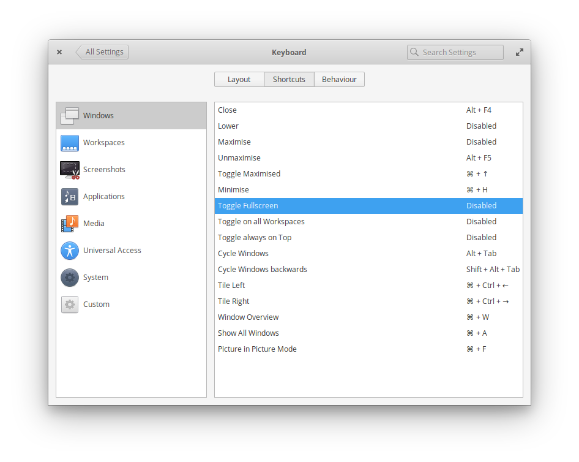Select the Tile Right row
This screenshot has width=579, height=462.
(368, 301)
